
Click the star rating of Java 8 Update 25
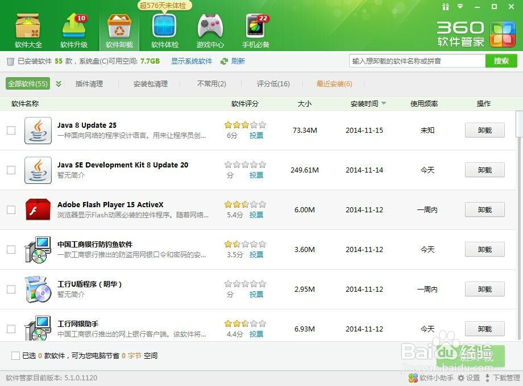point(245,125)
